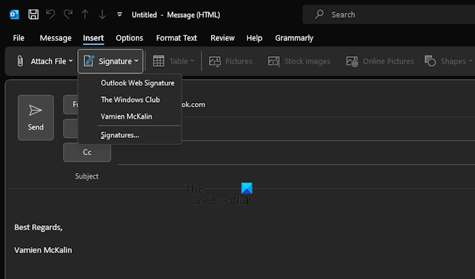Screen dimensions: 475x279
Task: Open the Review tab
Action: point(223,38)
